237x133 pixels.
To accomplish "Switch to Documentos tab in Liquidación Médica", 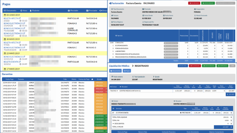I will (x=115, y=71).
